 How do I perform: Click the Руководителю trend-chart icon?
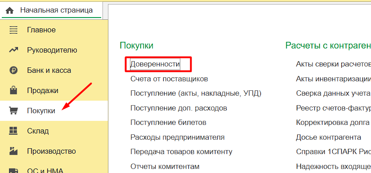pos(13,50)
